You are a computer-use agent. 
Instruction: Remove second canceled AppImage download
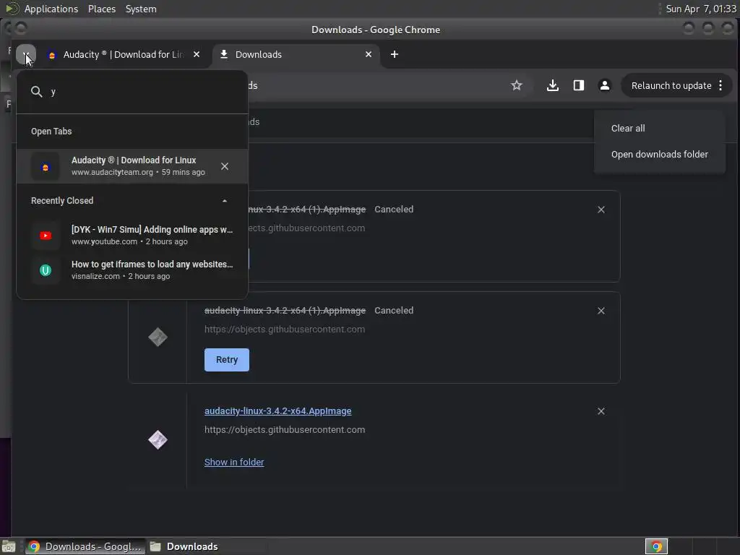click(601, 311)
